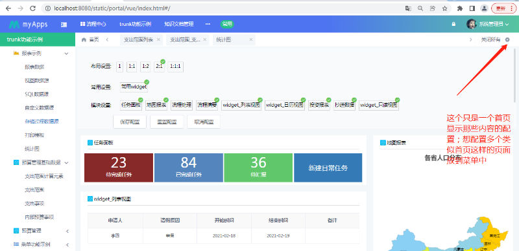Close the 统计图 tab

click(251, 39)
